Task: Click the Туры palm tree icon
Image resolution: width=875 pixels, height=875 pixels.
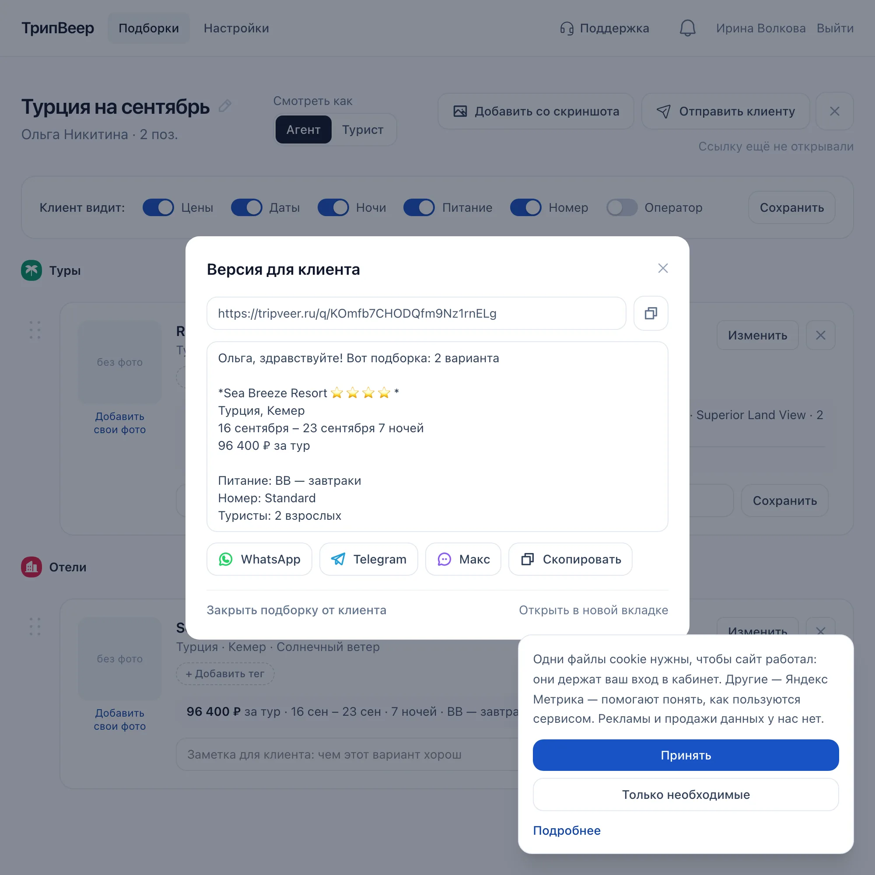Action: [x=31, y=270]
